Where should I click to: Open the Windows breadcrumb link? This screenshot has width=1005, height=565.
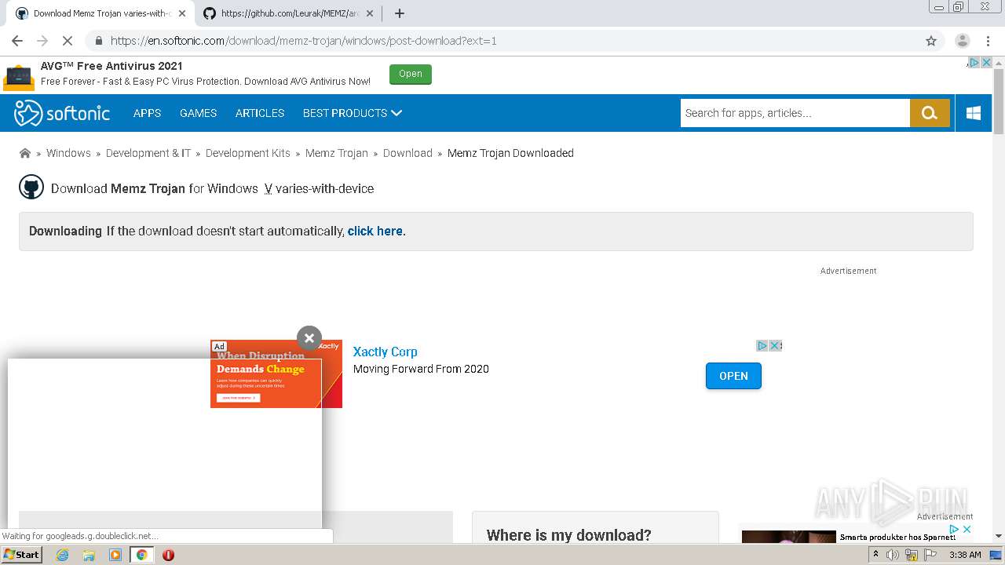(x=68, y=153)
